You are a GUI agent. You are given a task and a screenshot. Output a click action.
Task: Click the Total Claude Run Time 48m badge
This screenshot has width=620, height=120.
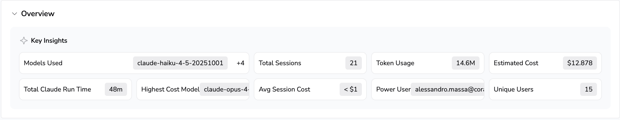coord(116,89)
